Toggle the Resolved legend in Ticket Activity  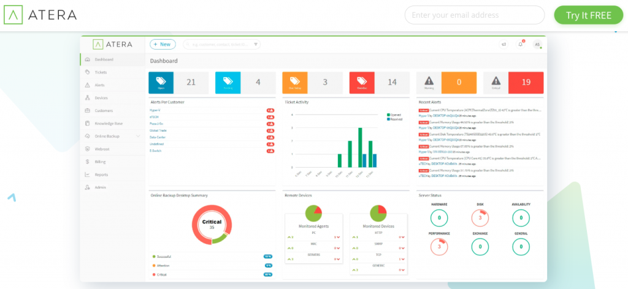[x=395, y=119]
